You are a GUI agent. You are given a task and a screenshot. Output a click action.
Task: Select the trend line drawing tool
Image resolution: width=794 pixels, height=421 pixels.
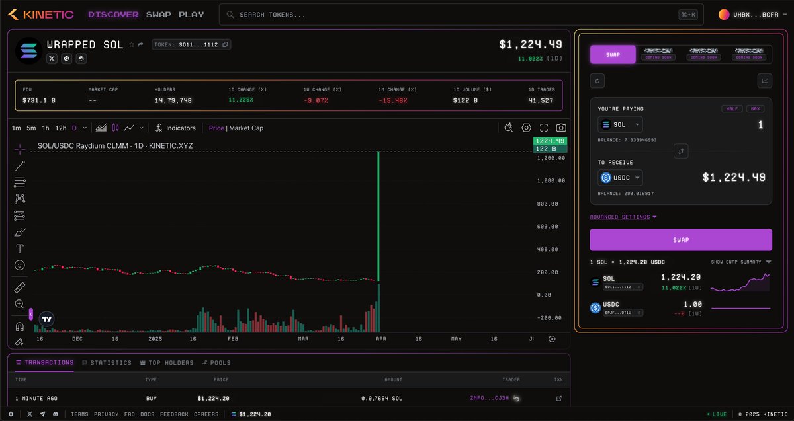coord(20,166)
